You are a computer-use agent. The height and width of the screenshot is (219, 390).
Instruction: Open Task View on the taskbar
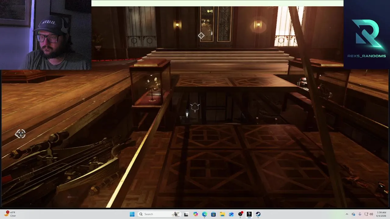click(186, 214)
